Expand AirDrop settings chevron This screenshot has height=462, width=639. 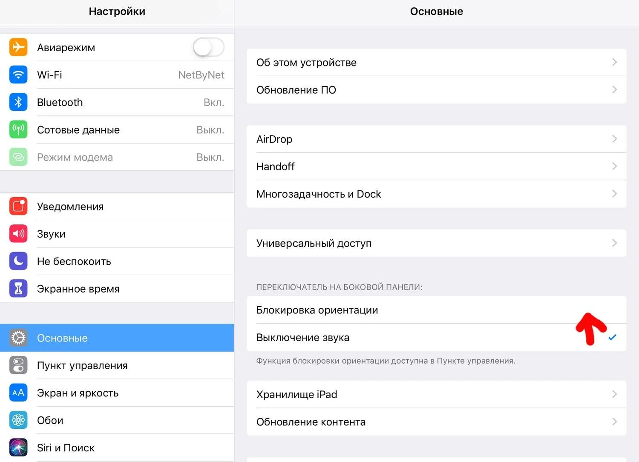pyautogui.click(x=614, y=139)
